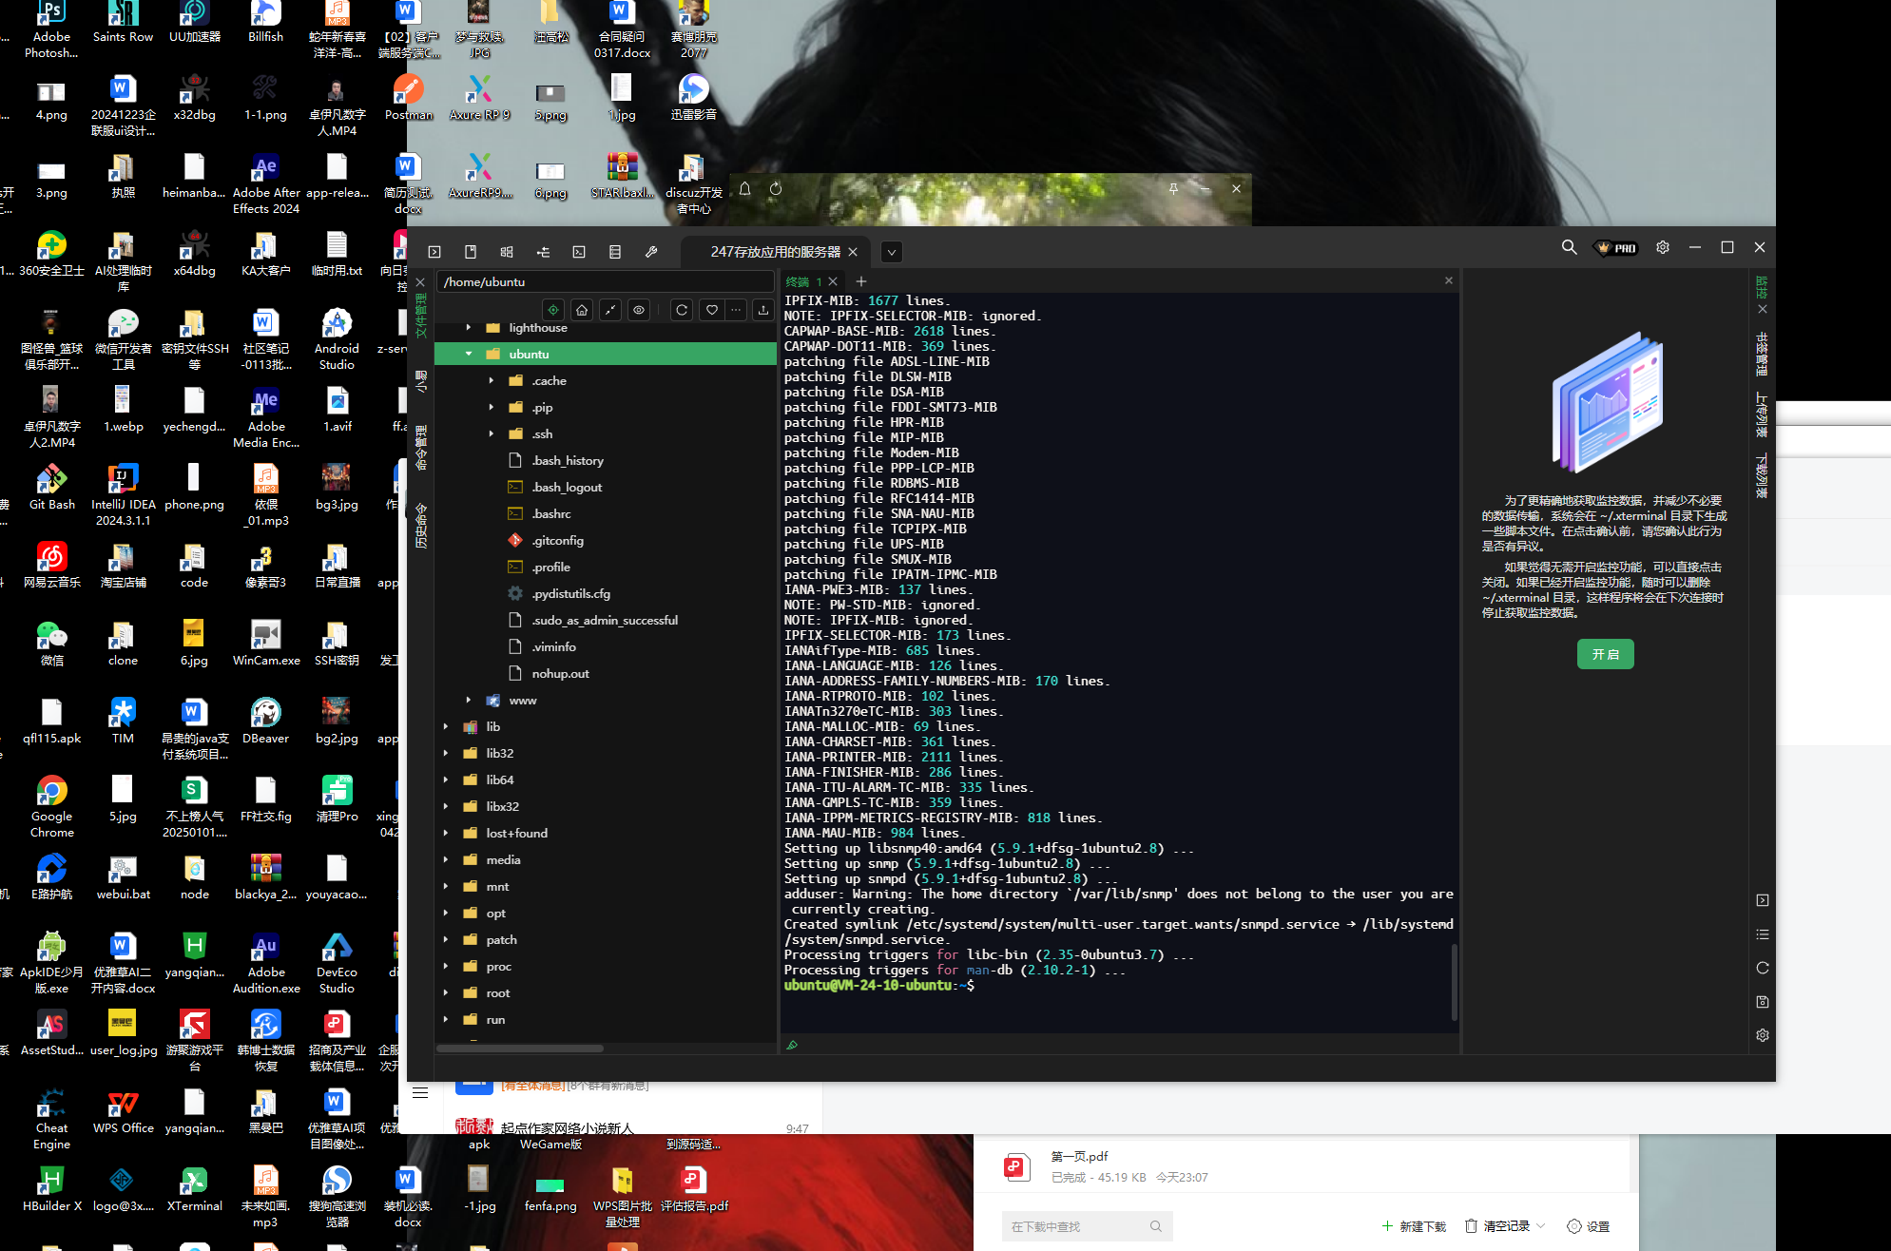Toggle hidden files with the eye icon
This screenshot has width=1891, height=1251.
[639, 310]
